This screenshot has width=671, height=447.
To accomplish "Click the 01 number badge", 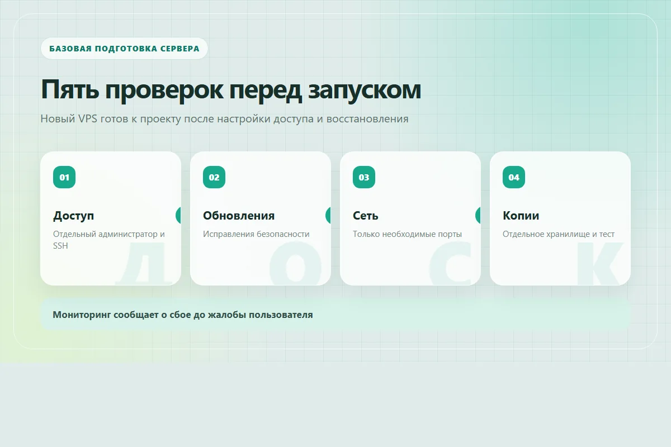I will [64, 177].
